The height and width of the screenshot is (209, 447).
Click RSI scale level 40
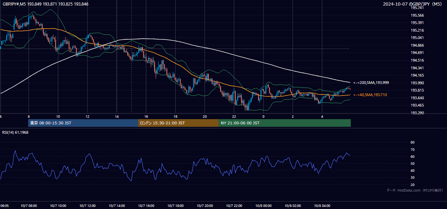[412, 171]
